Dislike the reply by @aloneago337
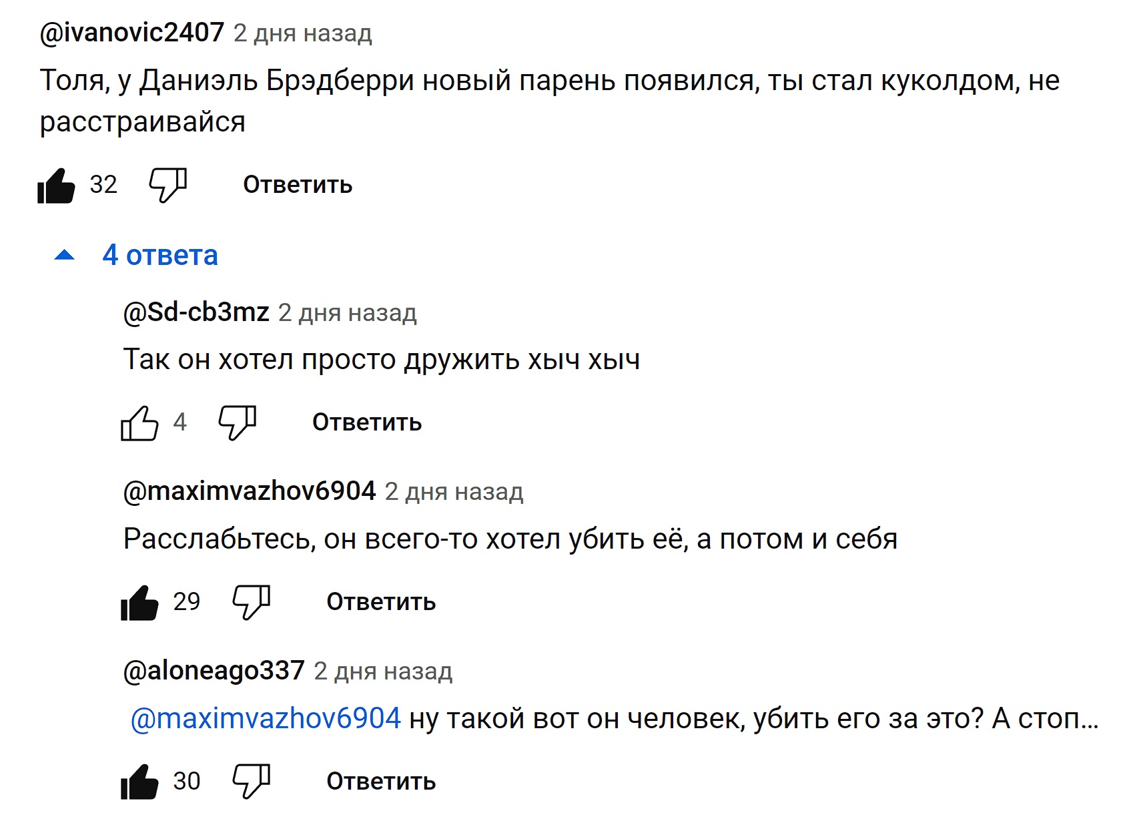This screenshot has height=827, width=1143. tap(252, 782)
